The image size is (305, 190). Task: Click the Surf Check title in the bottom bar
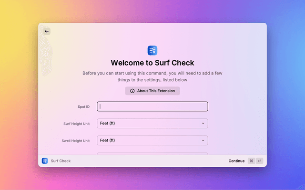click(61, 161)
